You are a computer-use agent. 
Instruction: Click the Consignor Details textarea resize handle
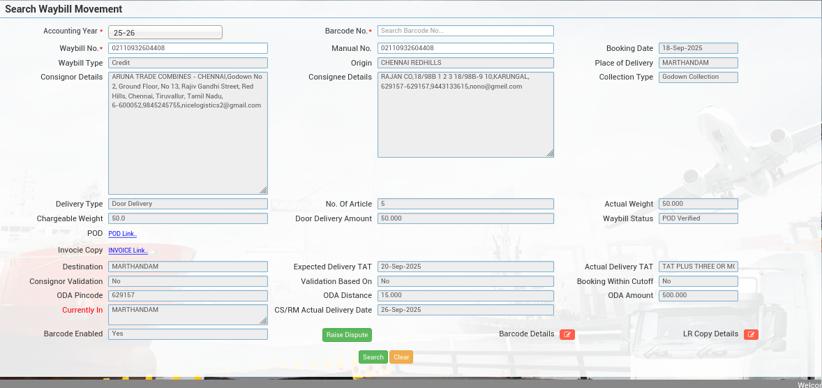coord(263,190)
